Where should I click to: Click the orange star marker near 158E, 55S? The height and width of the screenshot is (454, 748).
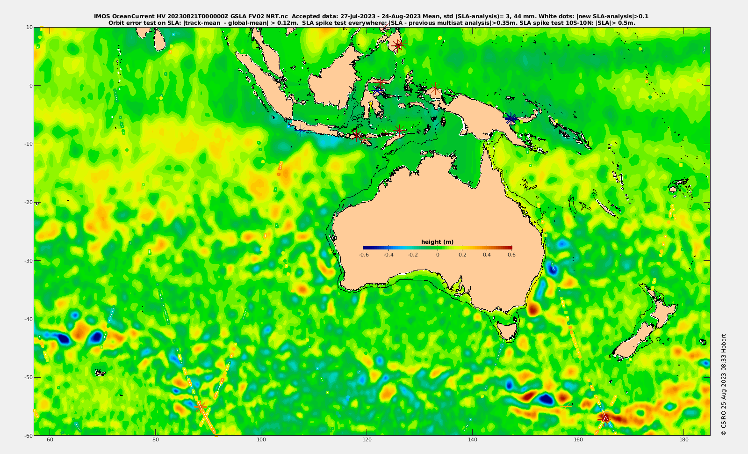567,407
